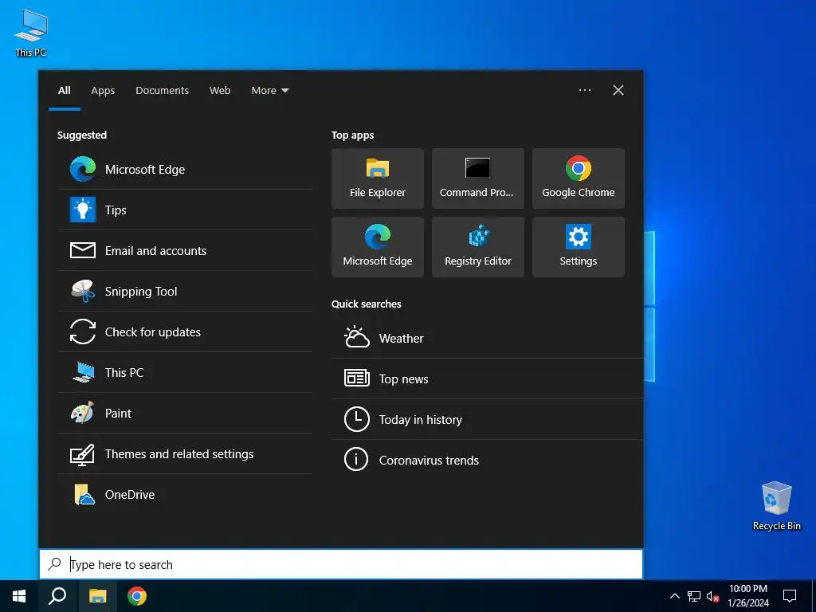This screenshot has height=612, width=816.
Task: Click in the Type here to search box
Action: tap(341, 564)
